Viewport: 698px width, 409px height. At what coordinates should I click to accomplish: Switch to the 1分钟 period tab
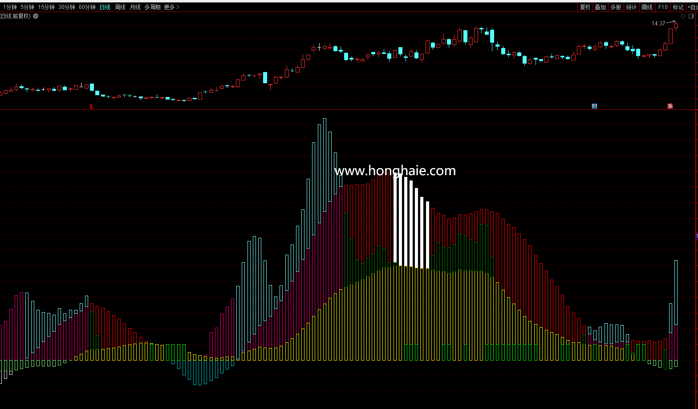pyautogui.click(x=9, y=7)
